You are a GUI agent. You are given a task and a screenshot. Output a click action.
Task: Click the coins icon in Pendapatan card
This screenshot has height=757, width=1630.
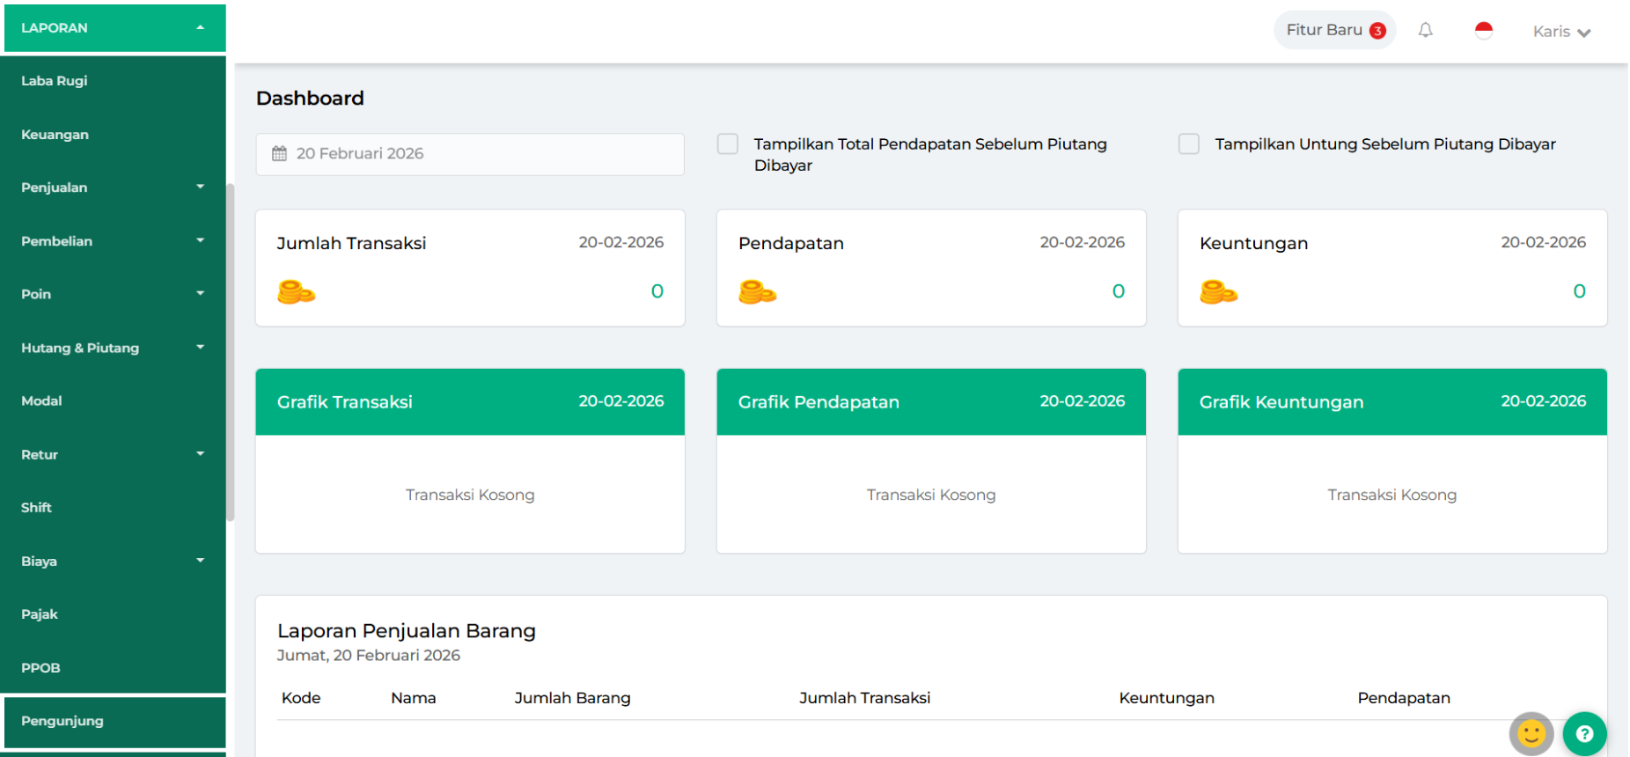(x=757, y=291)
